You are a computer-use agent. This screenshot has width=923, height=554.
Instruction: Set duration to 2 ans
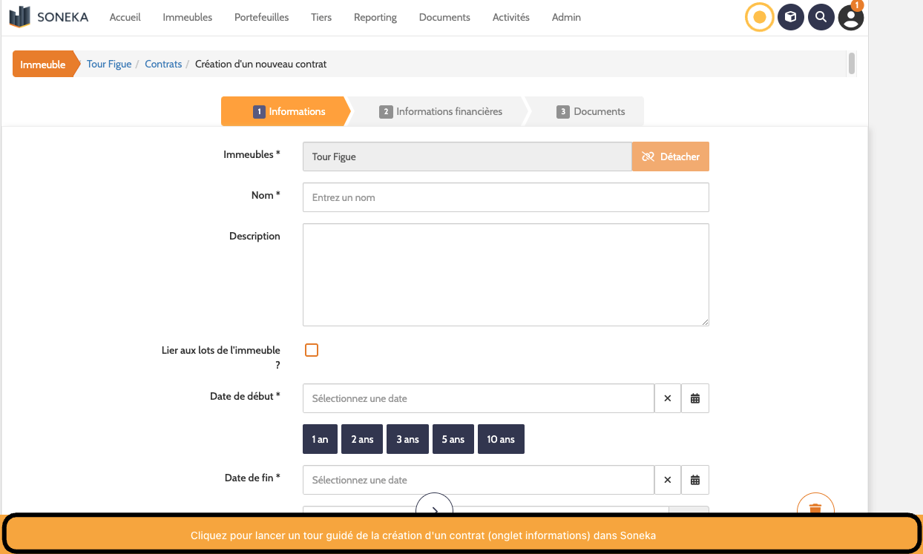362,439
